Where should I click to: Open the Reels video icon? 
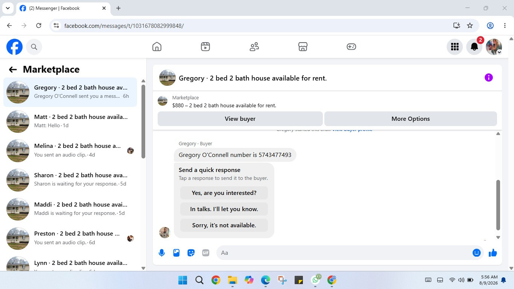[x=205, y=47]
